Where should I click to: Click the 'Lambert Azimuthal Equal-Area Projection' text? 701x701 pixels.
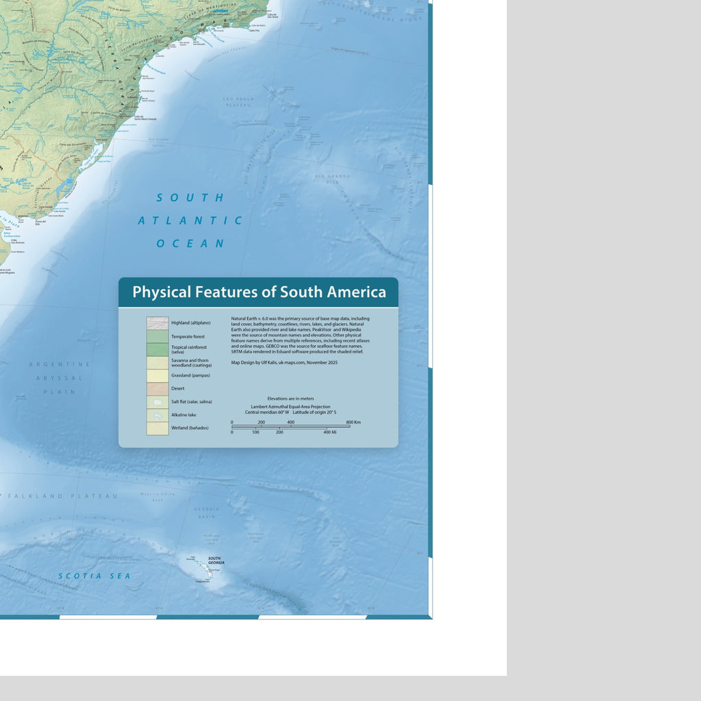click(x=290, y=407)
